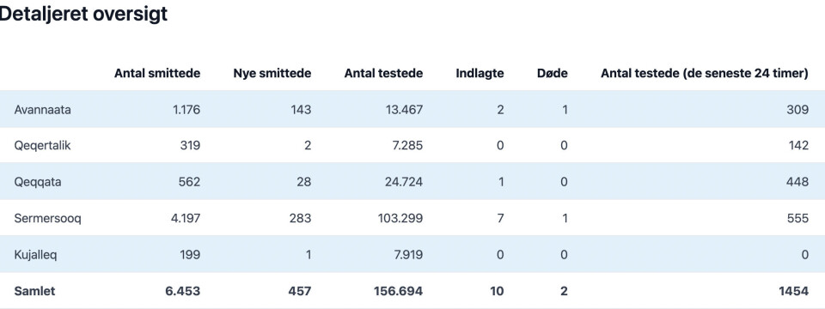Click the 'Qeqqata' row label
This screenshot has height=309, width=825.
coord(38,182)
